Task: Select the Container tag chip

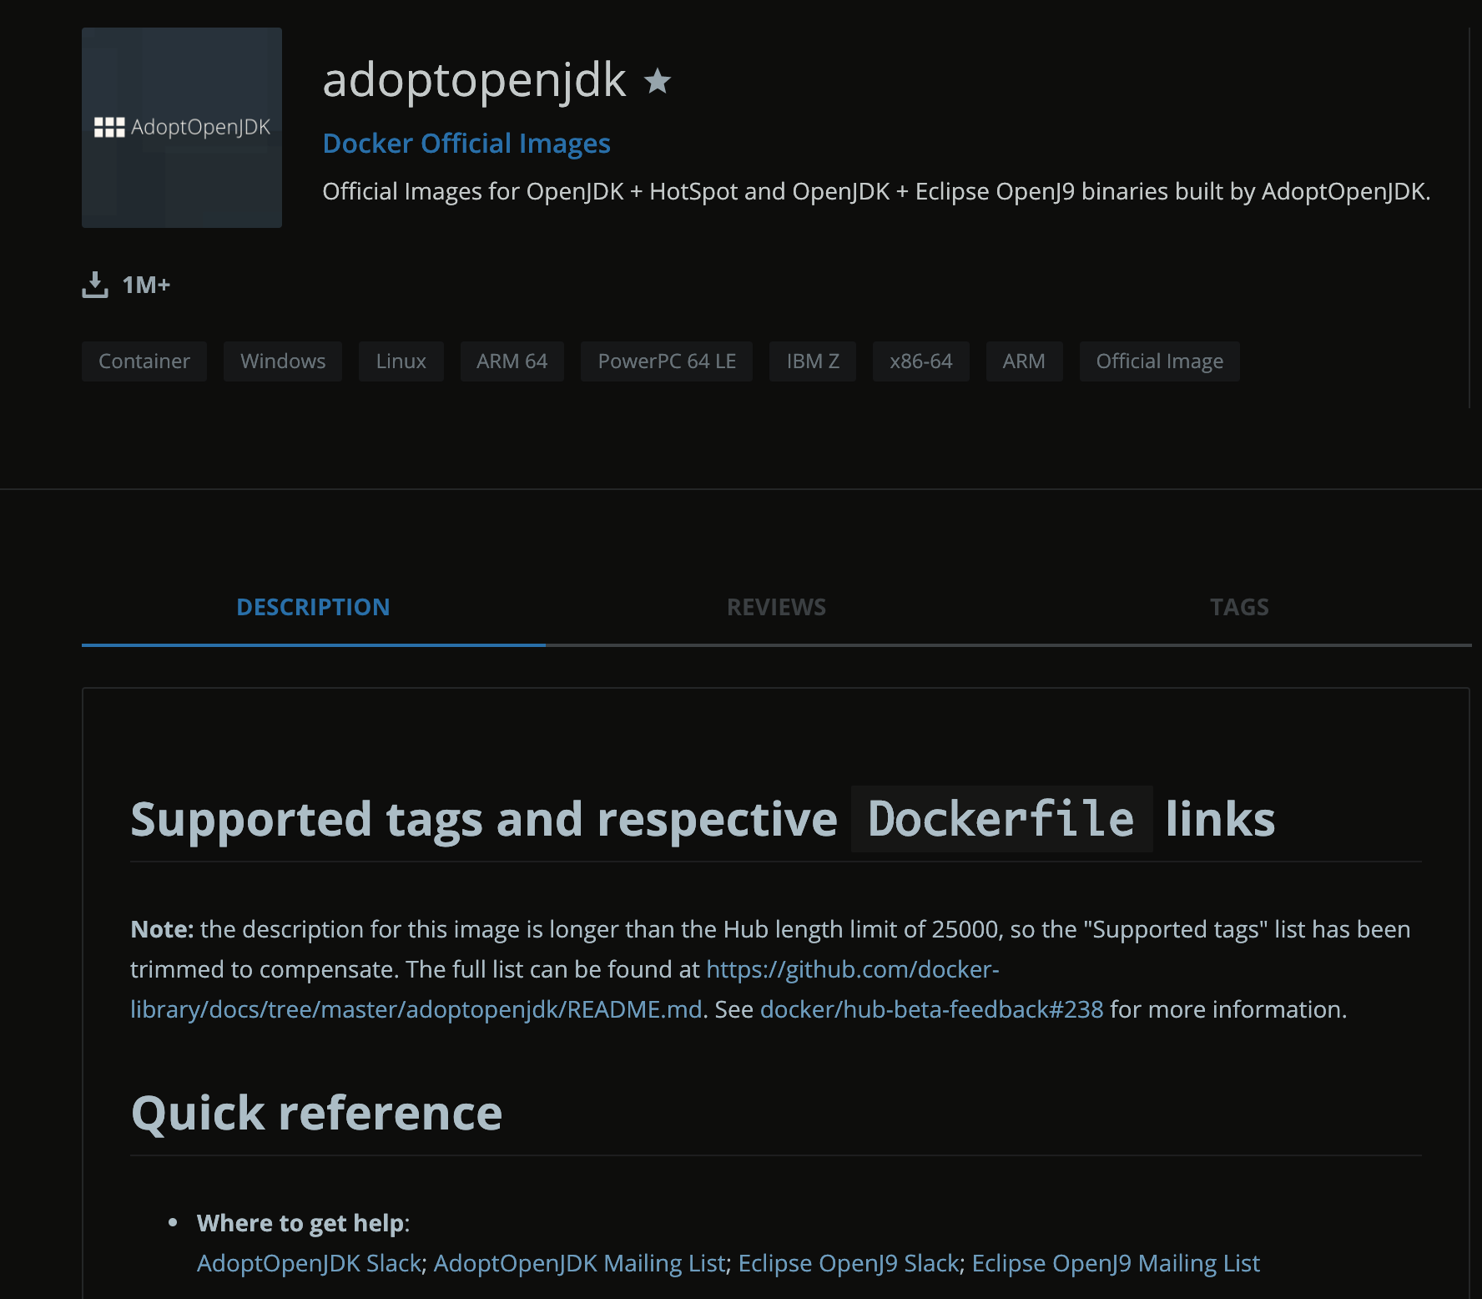Action: pos(144,361)
